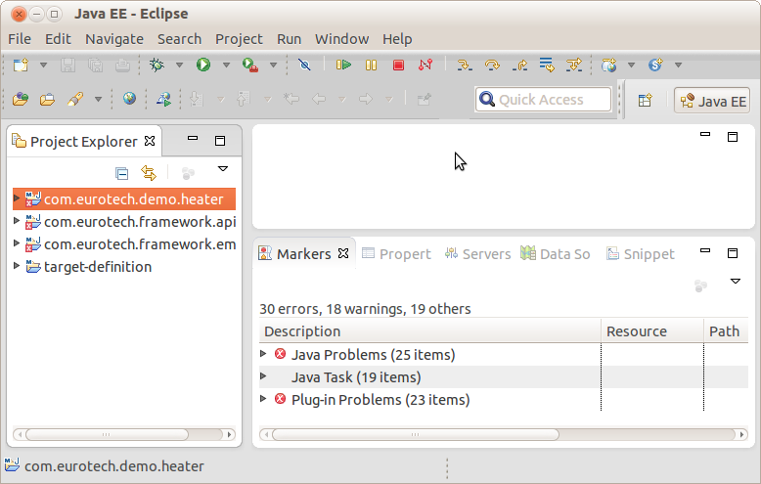Click the Resource column header
761x484 pixels.
tap(651, 331)
